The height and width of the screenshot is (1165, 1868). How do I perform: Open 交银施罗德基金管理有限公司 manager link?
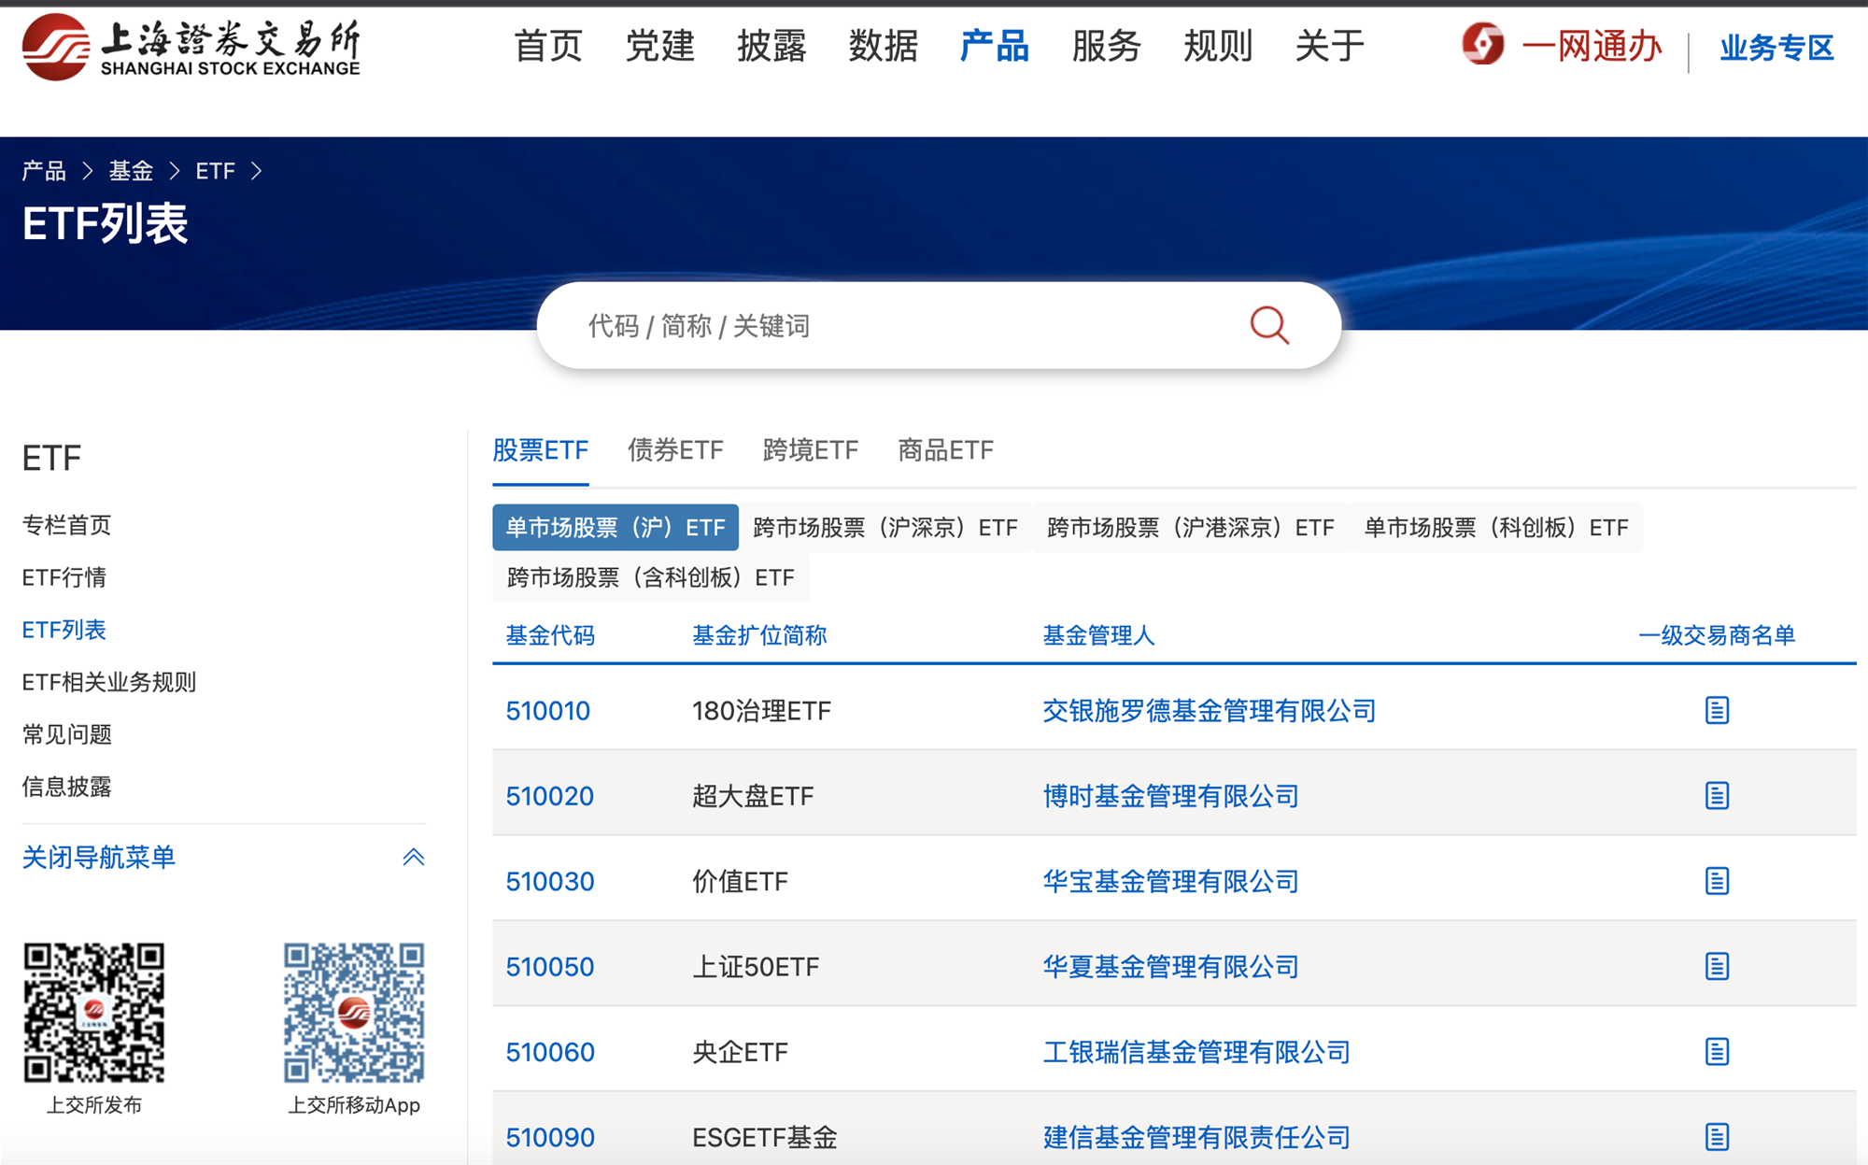click(x=1209, y=711)
